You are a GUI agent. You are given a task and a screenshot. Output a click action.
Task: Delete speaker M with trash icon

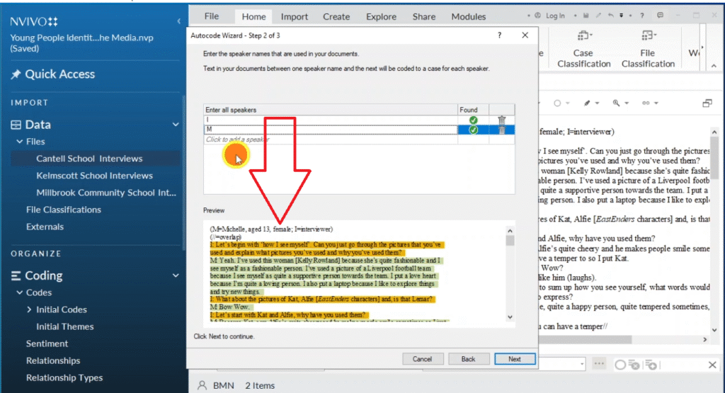(501, 130)
